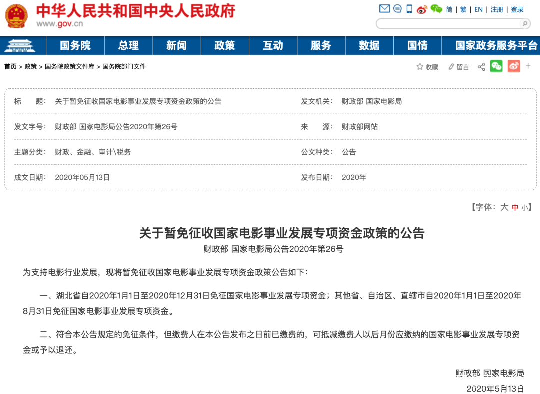This screenshot has height=394, width=540.
Task: Set font size to 中
Action: coord(515,207)
